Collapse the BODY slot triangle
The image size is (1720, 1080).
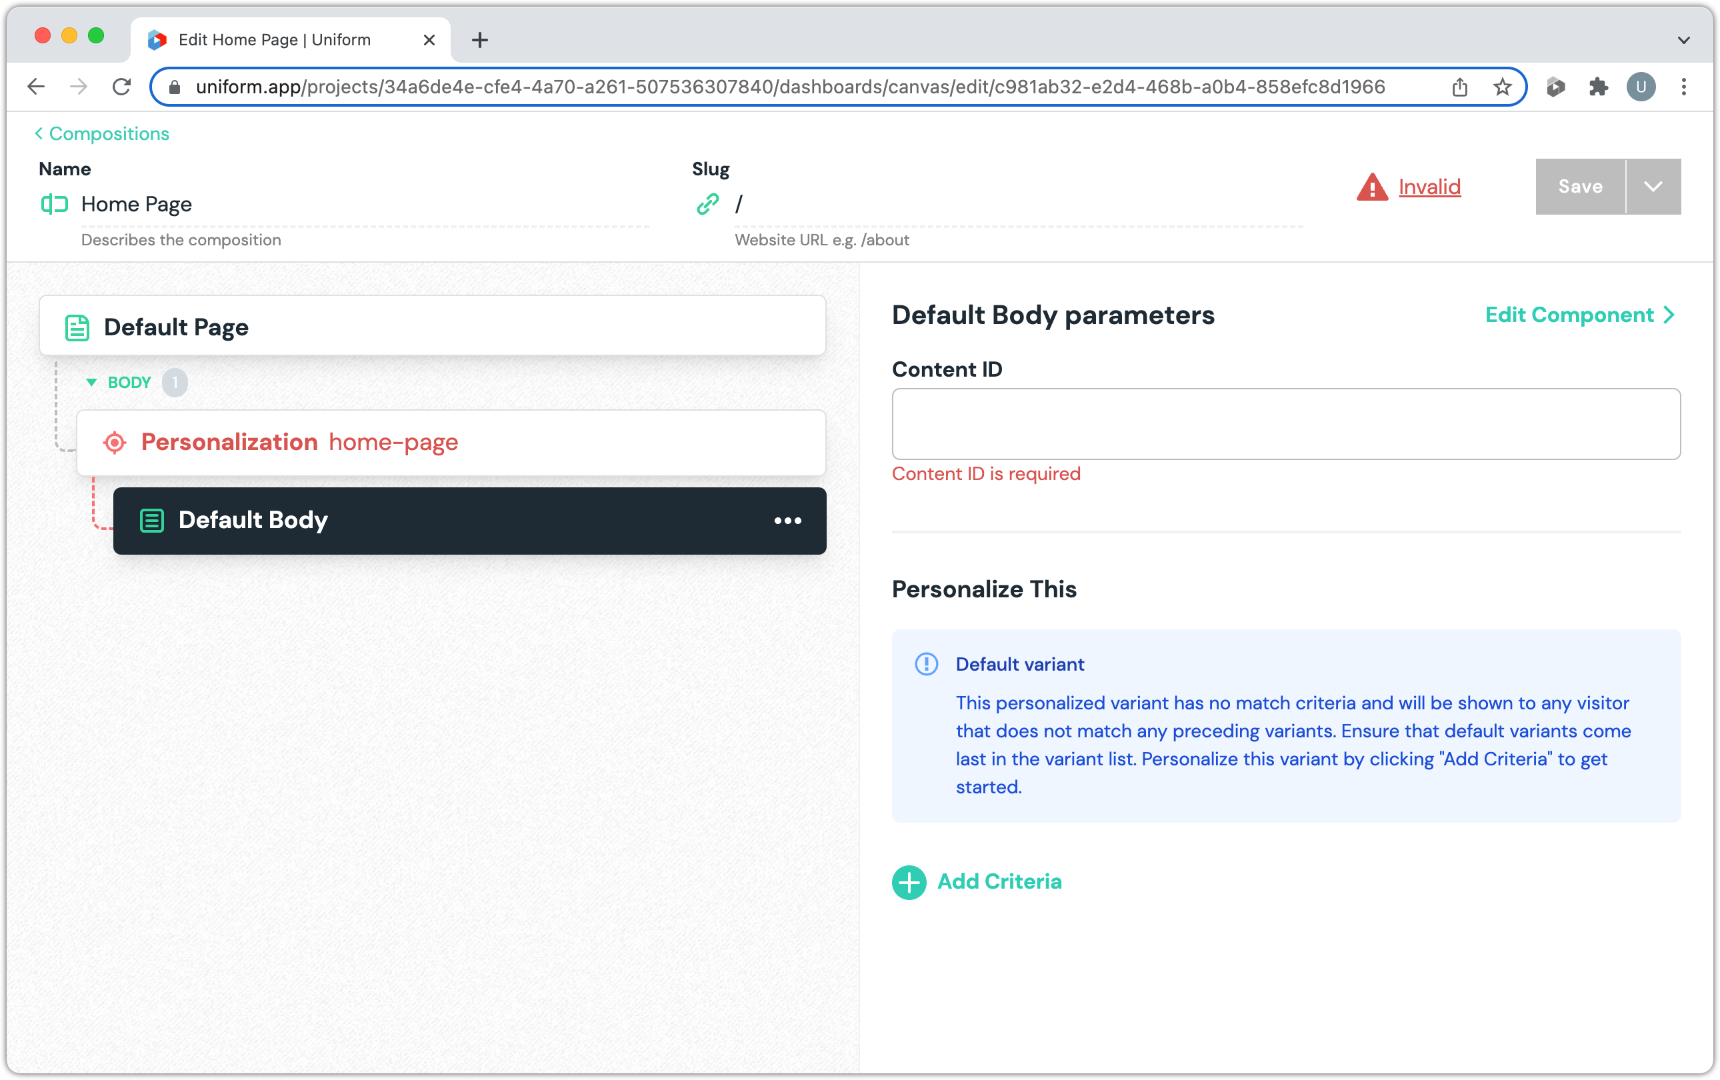pos(91,383)
